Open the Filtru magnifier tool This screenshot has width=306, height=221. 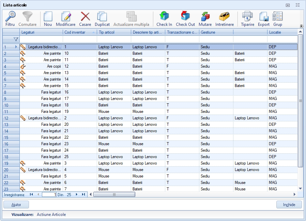point(10,18)
